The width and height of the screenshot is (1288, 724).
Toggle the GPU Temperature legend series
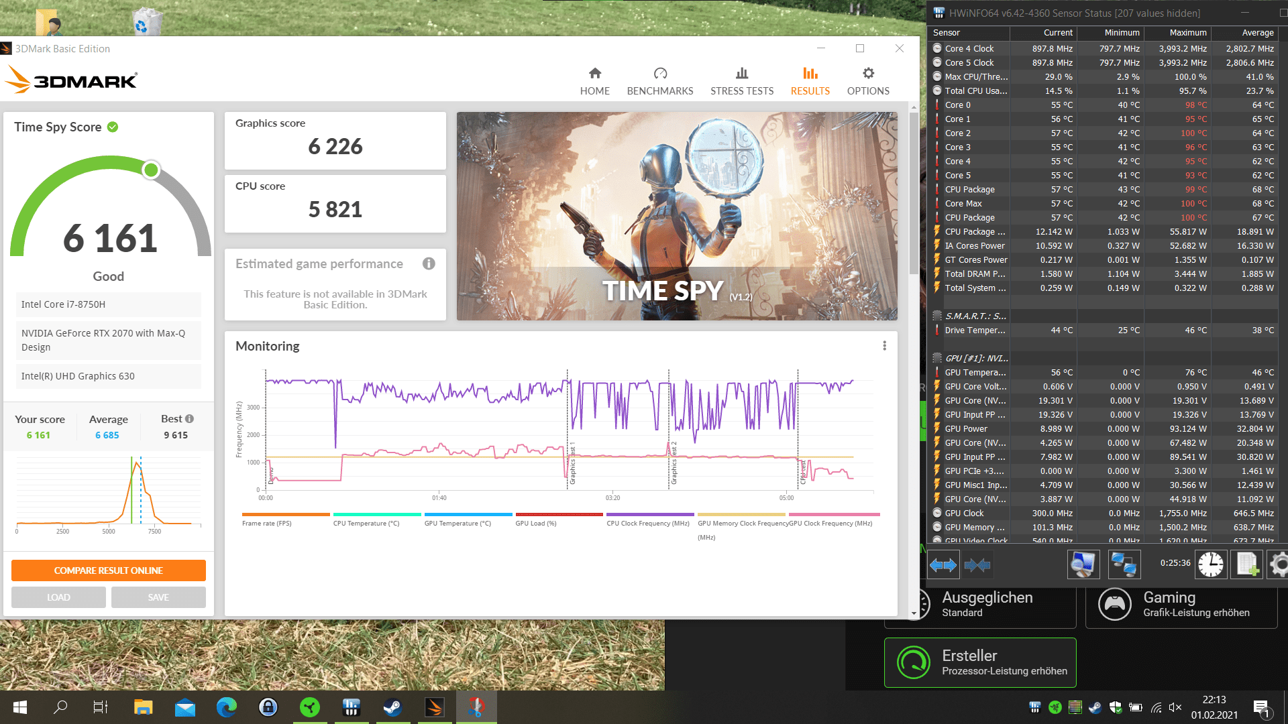468,520
